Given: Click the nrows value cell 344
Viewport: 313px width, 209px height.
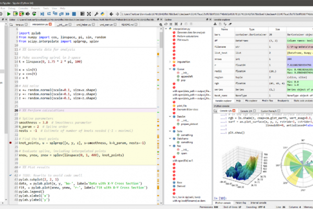Looking at the screenshot, I should click(300, 59).
